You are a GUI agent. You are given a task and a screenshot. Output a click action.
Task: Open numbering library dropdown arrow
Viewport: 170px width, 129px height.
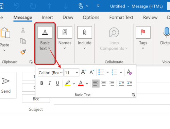tap(121, 72)
